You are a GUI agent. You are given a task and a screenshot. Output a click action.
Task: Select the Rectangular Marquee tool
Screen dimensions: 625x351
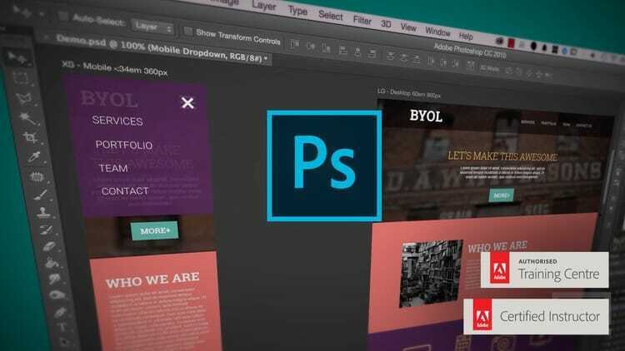[20, 78]
